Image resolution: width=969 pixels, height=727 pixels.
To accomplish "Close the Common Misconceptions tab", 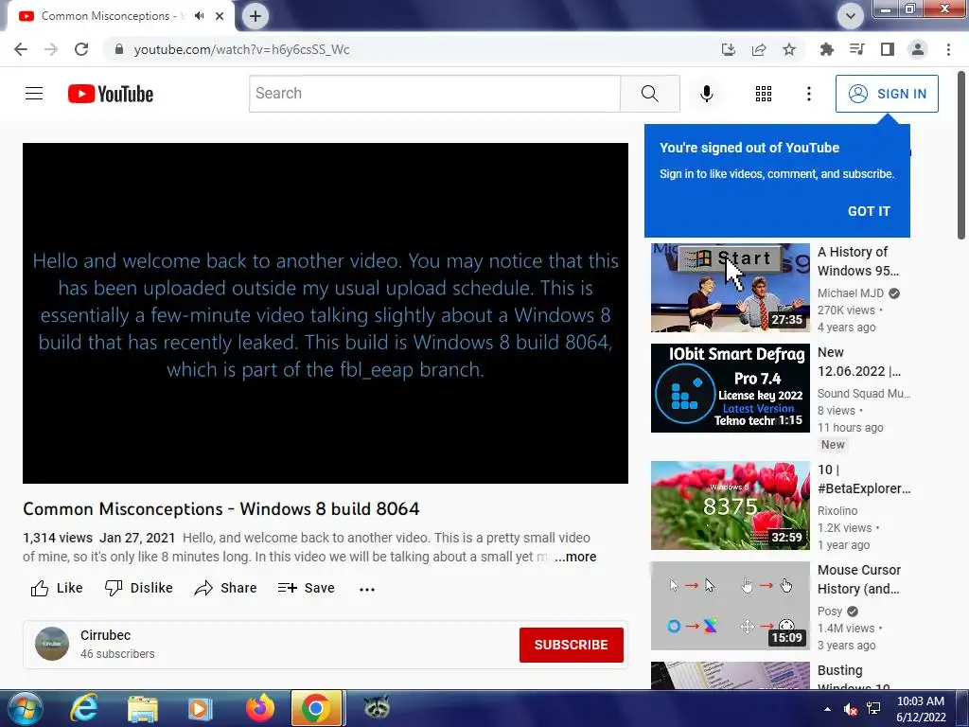I will 220,16.
